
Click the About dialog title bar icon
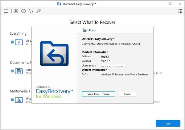pyautogui.click(x=85, y=30)
